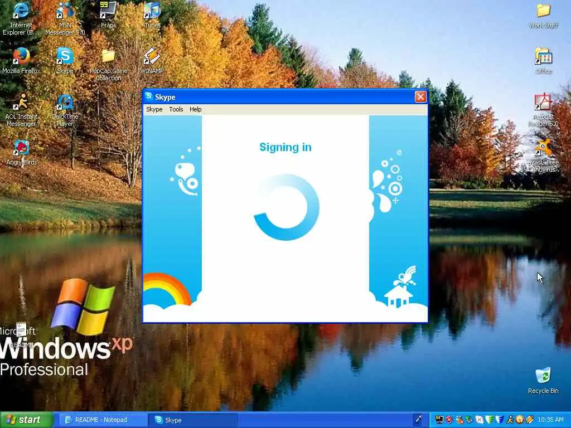Open the Tools menu in Skype window
Image resolution: width=571 pixels, height=428 pixels.
(176, 109)
